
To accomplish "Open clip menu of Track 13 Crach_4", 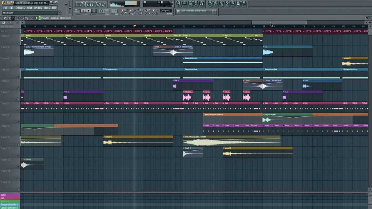I will coord(25,159).
